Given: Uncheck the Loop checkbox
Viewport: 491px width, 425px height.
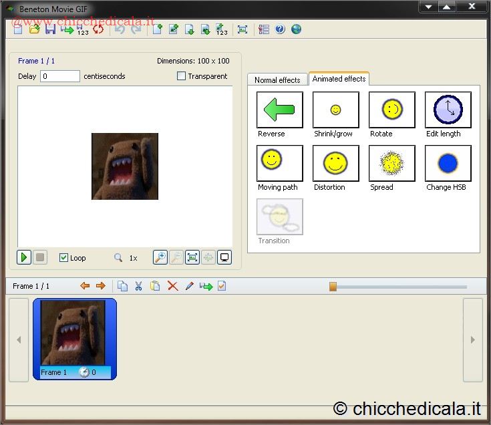Looking at the screenshot, I should (64, 258).
